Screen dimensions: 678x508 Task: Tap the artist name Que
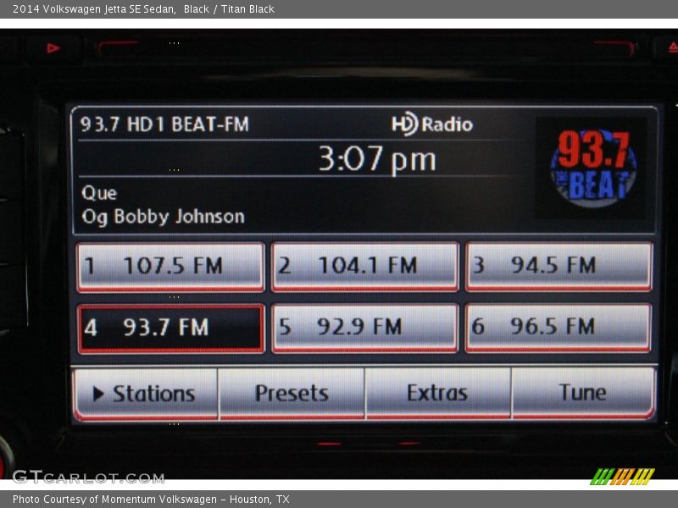99,193
